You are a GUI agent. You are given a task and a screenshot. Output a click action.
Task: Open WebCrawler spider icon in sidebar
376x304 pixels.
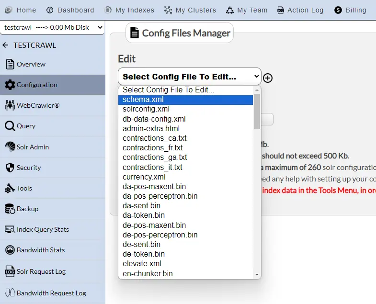(10, 105)
